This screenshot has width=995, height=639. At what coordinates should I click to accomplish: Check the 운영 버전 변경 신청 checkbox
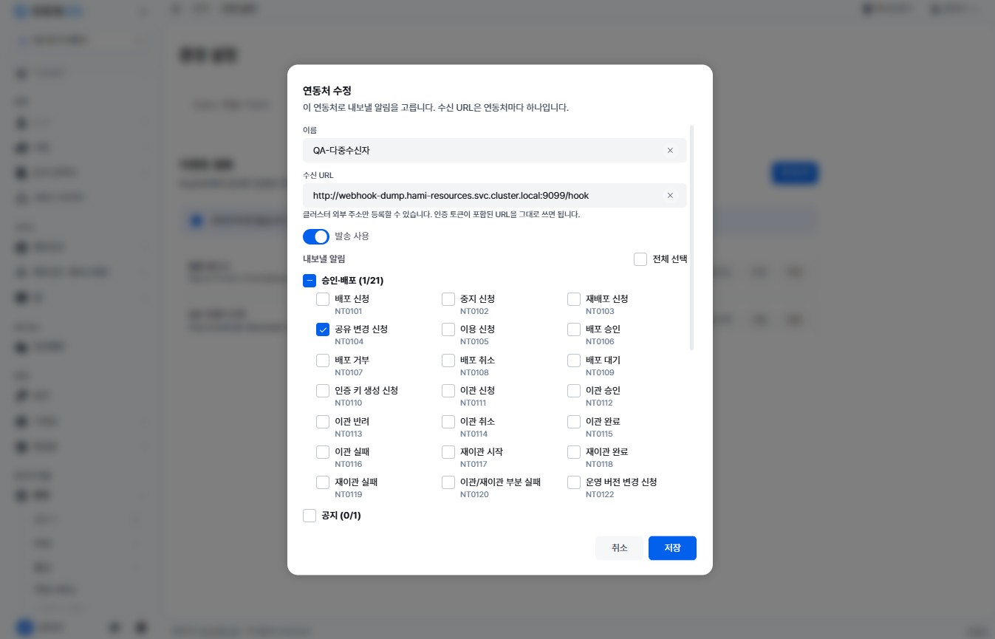pos(574,482)
